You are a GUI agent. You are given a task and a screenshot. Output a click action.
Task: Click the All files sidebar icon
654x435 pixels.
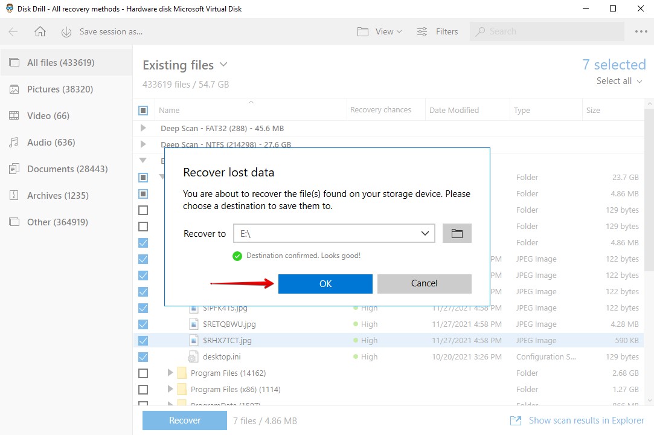point(14,63)
